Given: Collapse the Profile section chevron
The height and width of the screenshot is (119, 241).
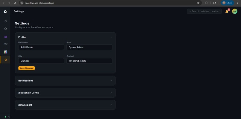Looking at the screenshot, I should [x=111, y=37].
